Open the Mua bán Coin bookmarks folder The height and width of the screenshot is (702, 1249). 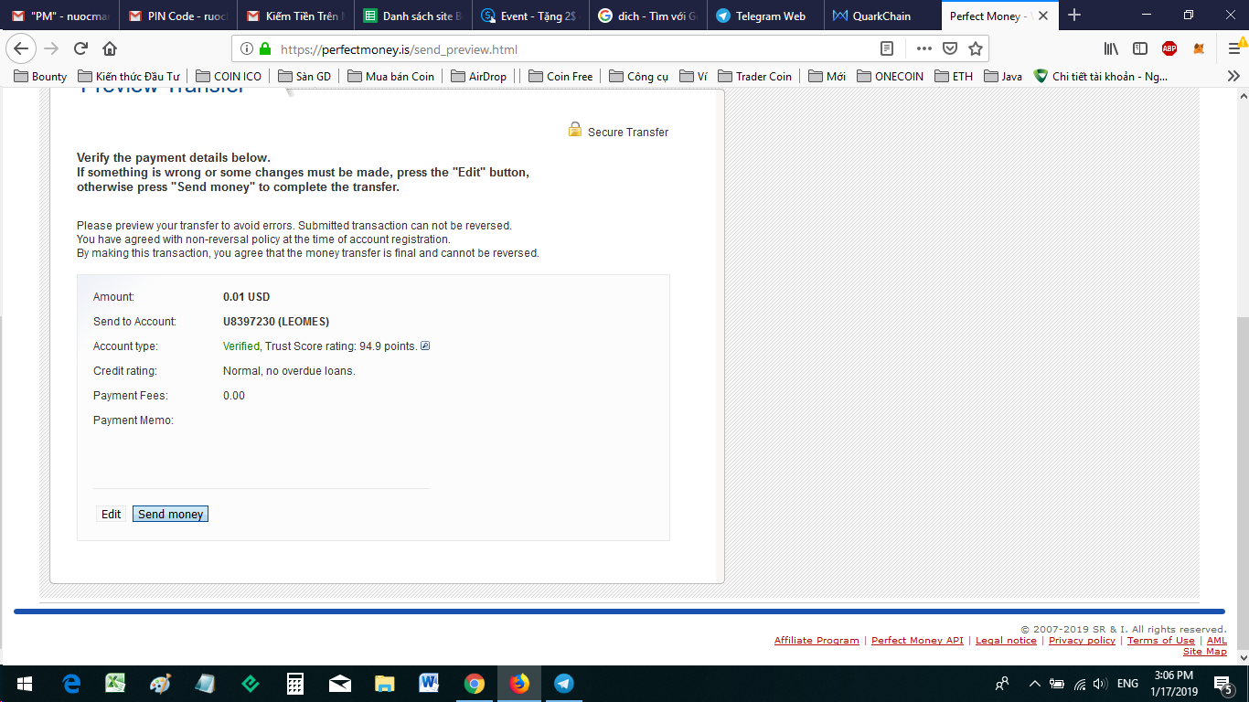tap(391, 77)
